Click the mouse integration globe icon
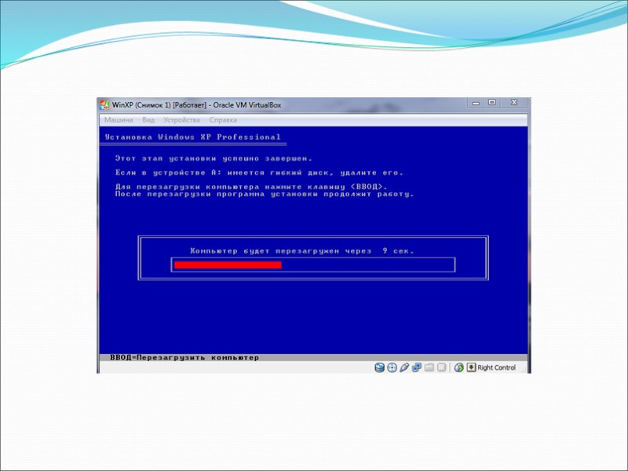 pos(459,367)
